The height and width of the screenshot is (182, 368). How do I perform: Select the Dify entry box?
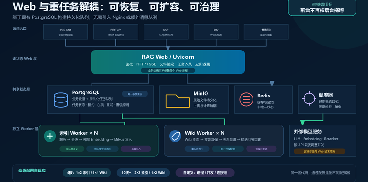point(216,32)
